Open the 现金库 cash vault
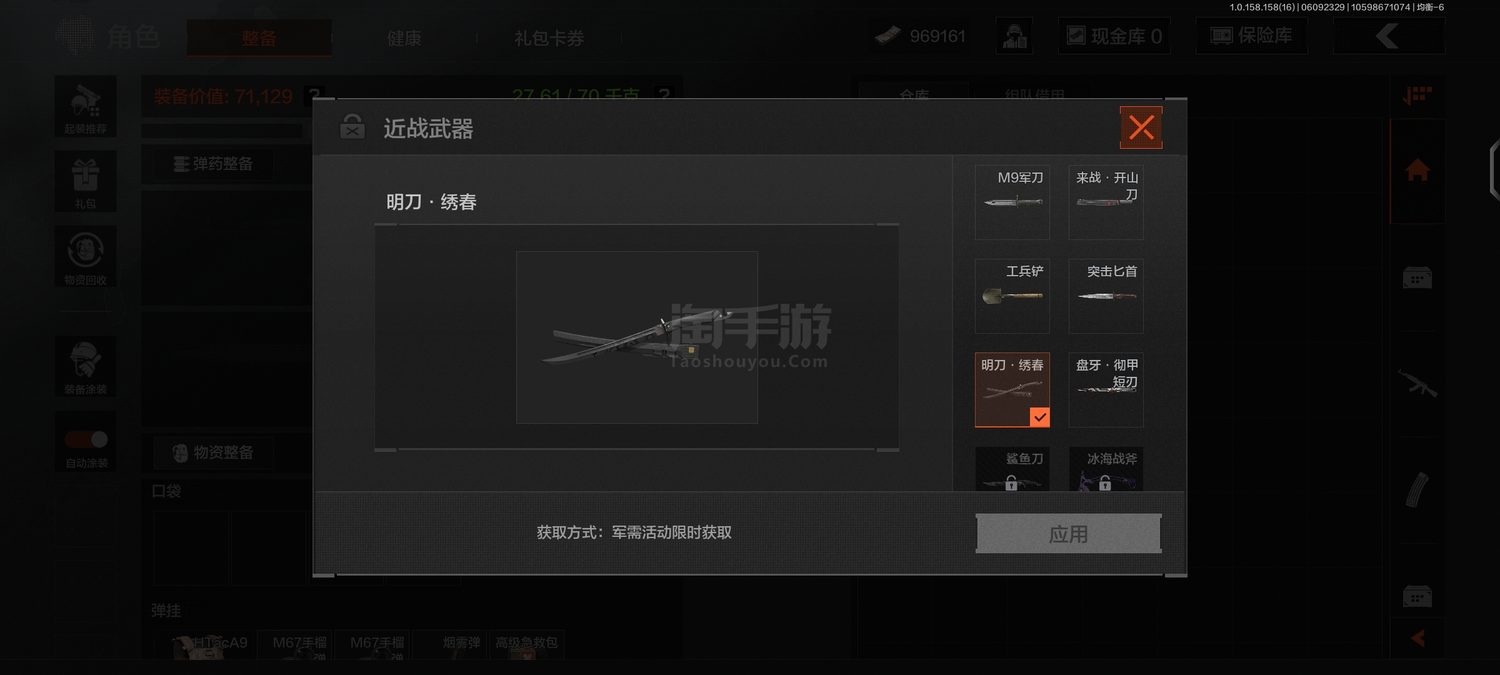The width and height of the screenshot is (1500, 675). pos(1114,36)
